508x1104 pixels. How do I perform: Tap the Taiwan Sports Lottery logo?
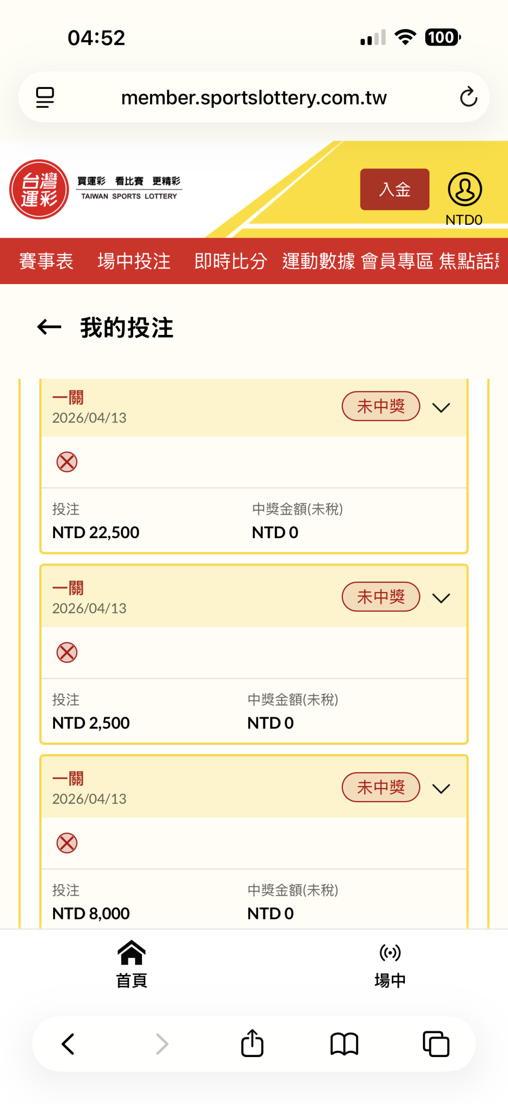click(x=40, y=189)
